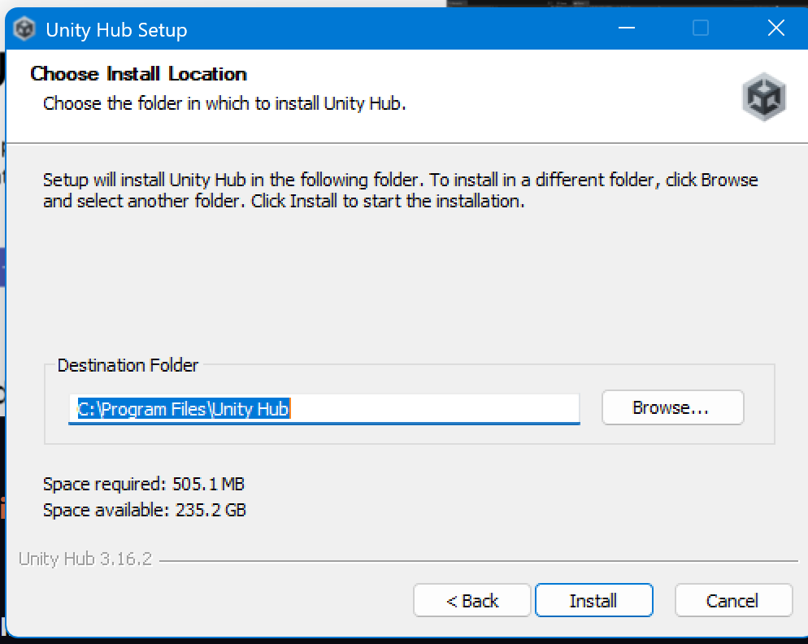Close the Unity Hub Setup window
Viewport: 808px width, 644px height.
(775, 28)
